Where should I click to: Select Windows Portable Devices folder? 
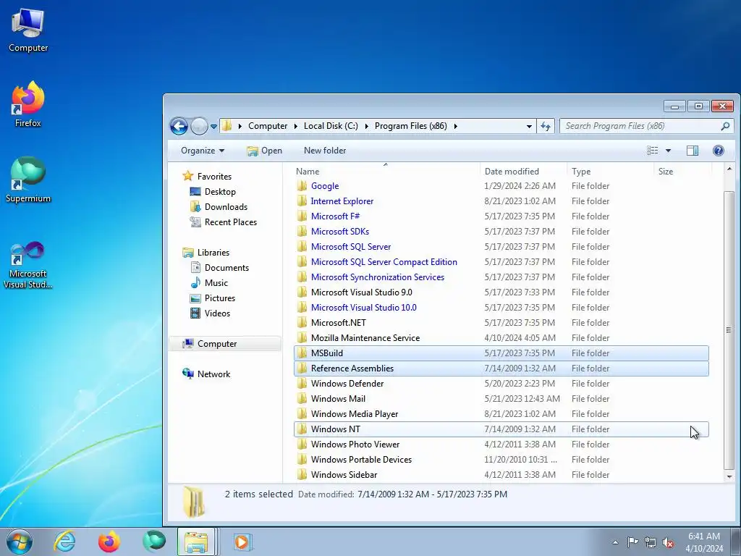361,459
